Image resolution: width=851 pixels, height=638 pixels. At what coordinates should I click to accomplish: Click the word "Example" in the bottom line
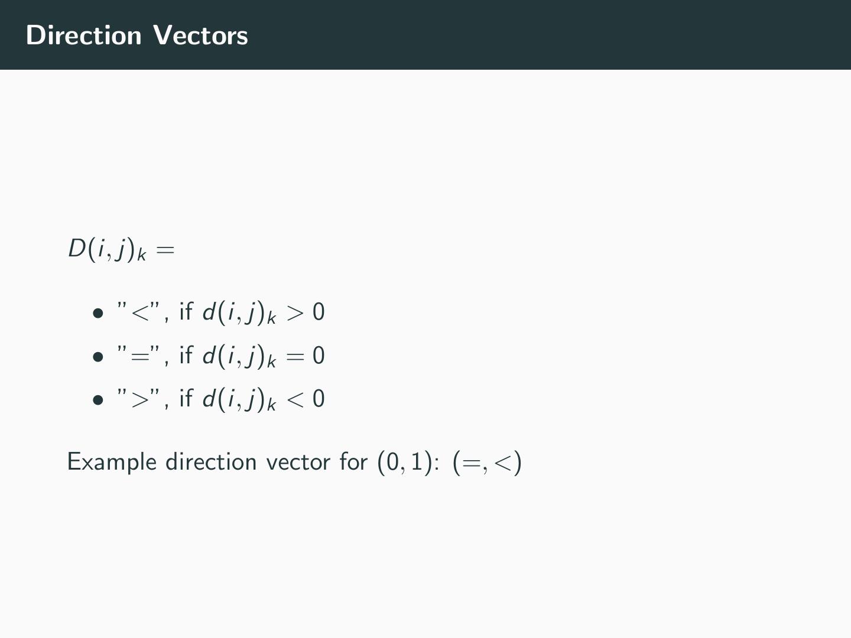pos(112,462)
